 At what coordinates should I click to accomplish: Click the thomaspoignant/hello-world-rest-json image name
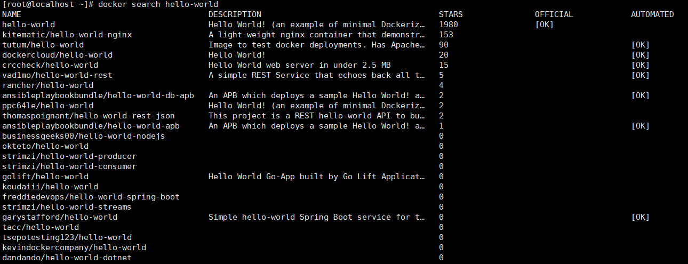pos(88,116)
